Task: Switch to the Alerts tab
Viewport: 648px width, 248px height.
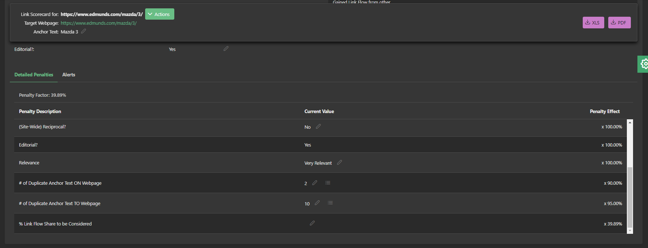Action: click(x=69, y=75)
